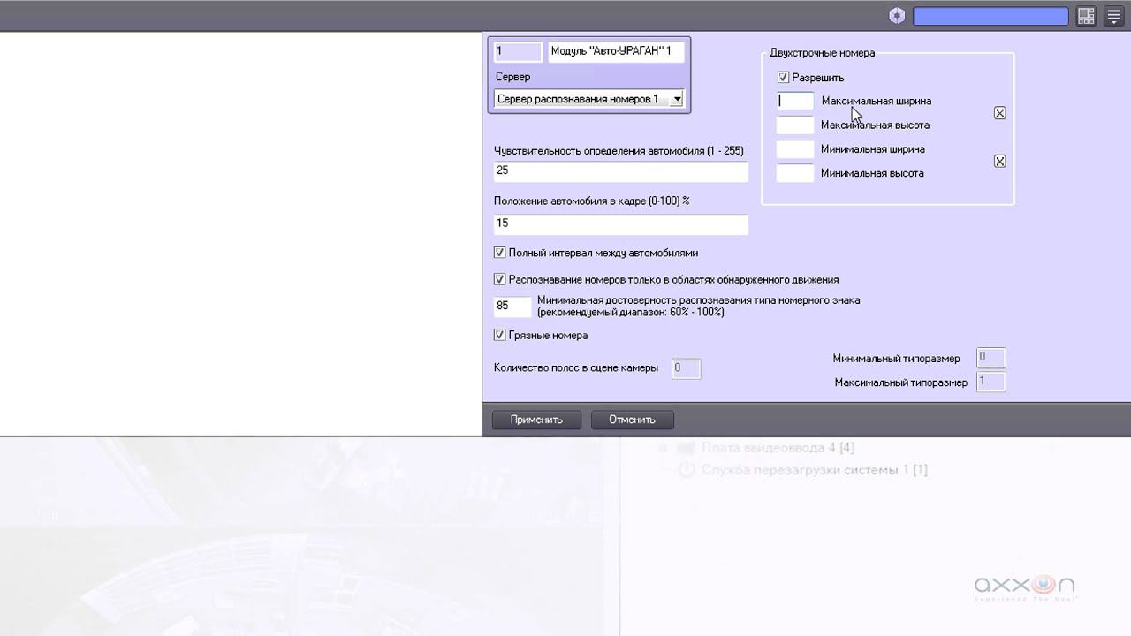This screenshot has width=1131, height=636.
Task: Click the board icon beside Плата видеоввода 4
Action: (687, 448)
